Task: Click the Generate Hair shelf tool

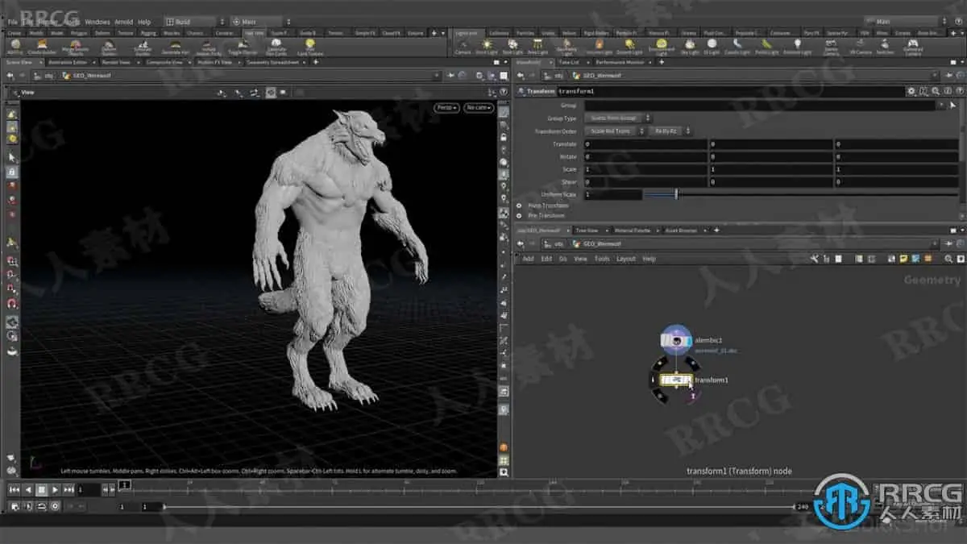Action: click(x=176, y=47)
